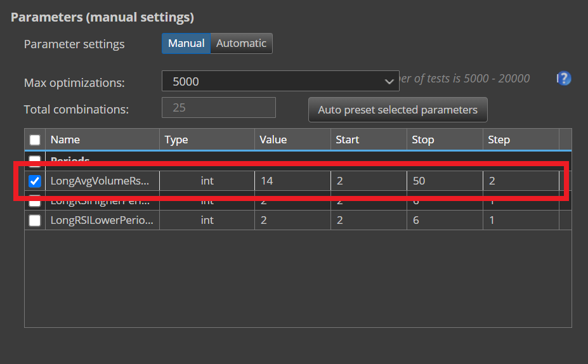The height and width of the screenshot is (364, 588).
Task: Switch parameter settings to Automatic
Action: click(241, 44)
